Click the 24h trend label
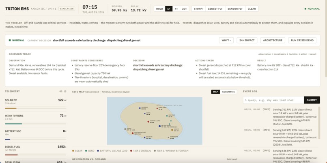The image size is (327, 163). [232, 159]
